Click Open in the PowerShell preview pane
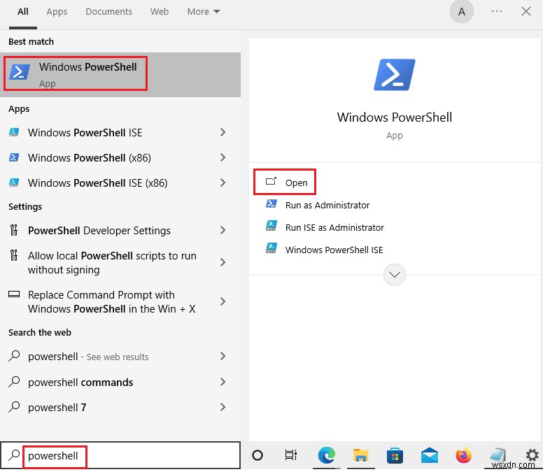 tap(295, 183)
